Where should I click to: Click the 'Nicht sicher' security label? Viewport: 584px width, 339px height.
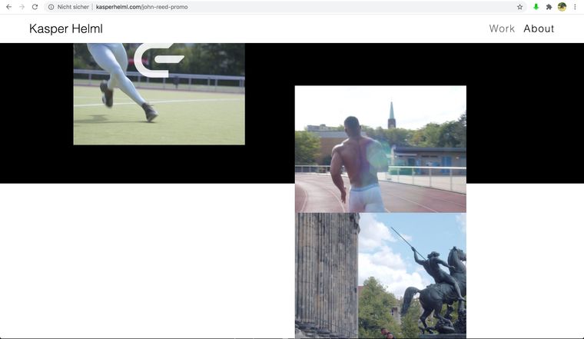pos(73,7)
